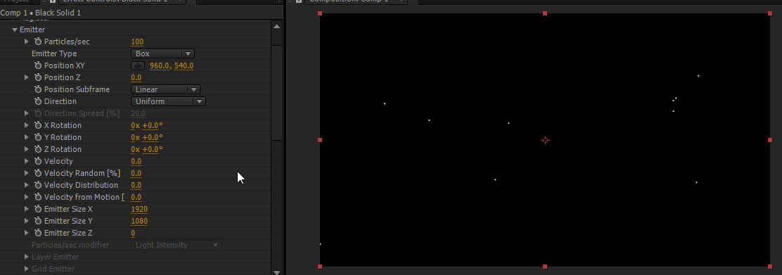Open the Position Subframe Linear dropdown
782x275 pixels.
165,89
